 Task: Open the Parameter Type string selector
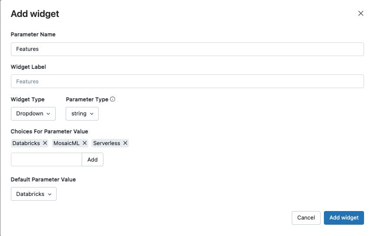click(82, 114)
